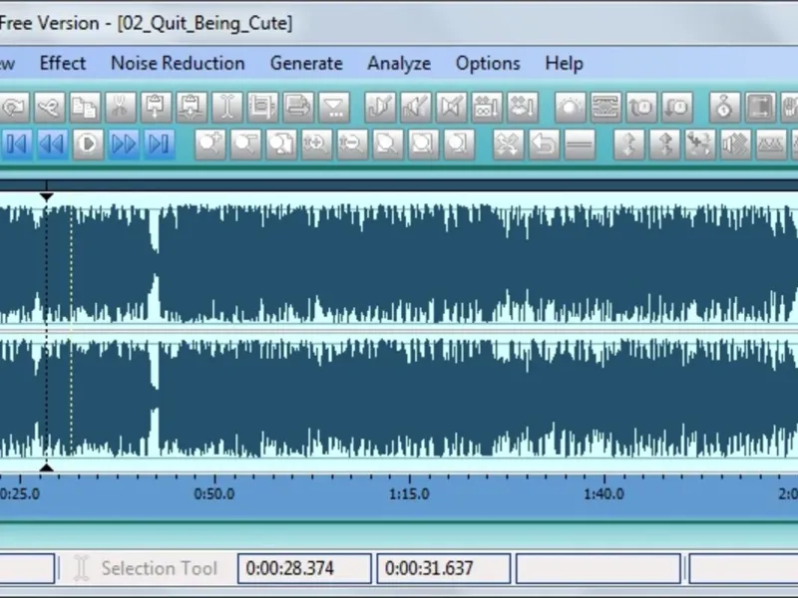Open the down-triangle with dots tool
Viewport: 798px width, 598px height.
pos(334,108)
